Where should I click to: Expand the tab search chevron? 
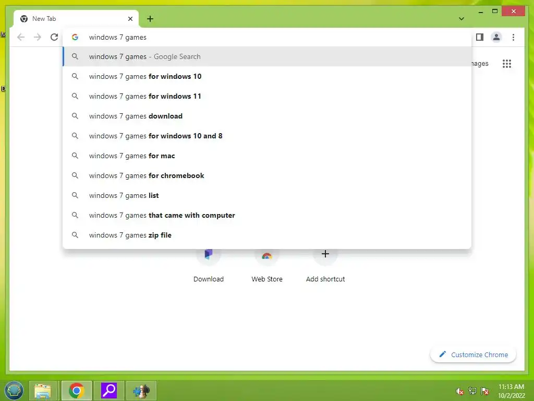[461, 19]
